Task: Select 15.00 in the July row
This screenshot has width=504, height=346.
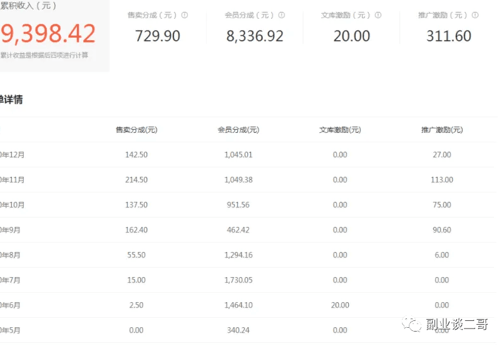Action: 136,280
